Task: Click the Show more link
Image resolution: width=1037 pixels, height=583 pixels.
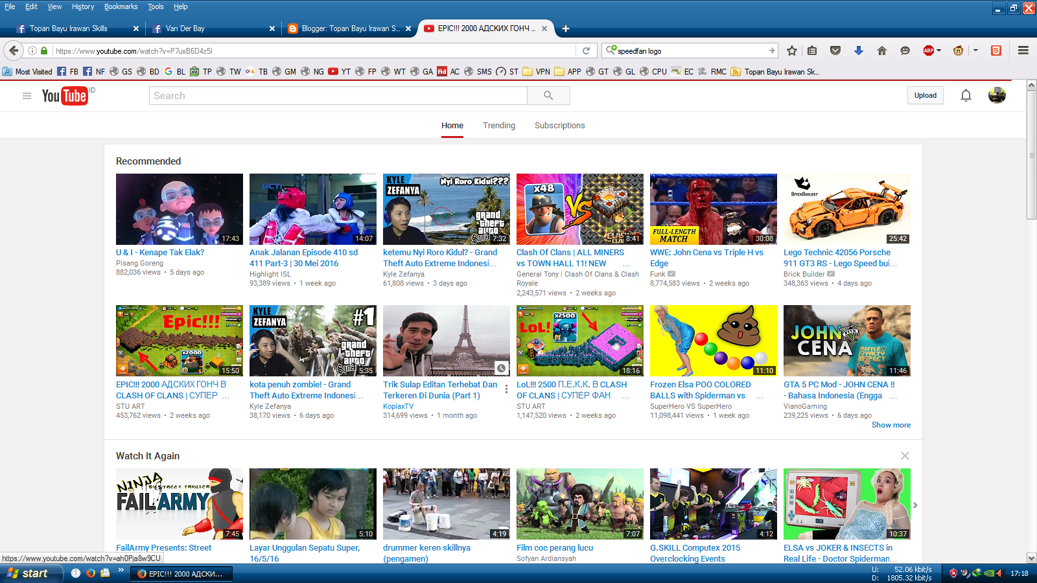Action: [x=891, y=425]
